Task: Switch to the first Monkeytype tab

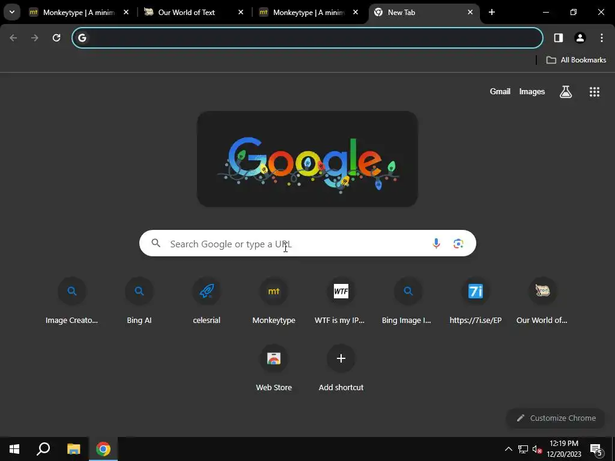Action: 79,13
